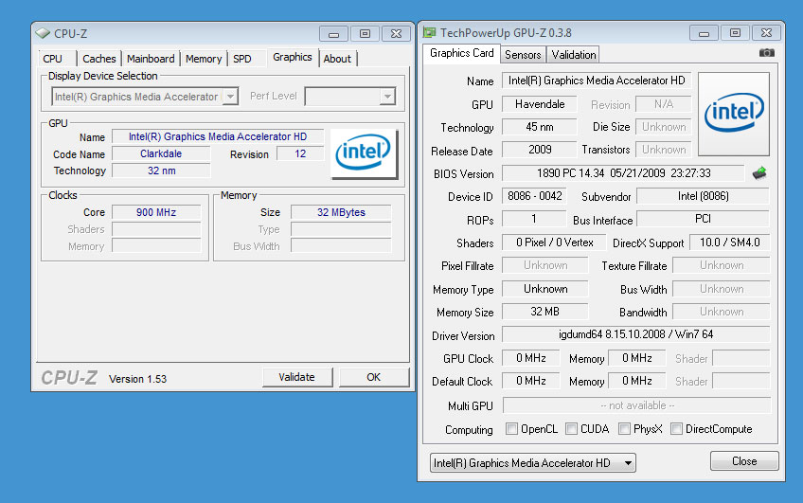Viewport: 803px width, 503px height.
Task: Toggle the CUDA checkbox
Action: pos(571,429)
